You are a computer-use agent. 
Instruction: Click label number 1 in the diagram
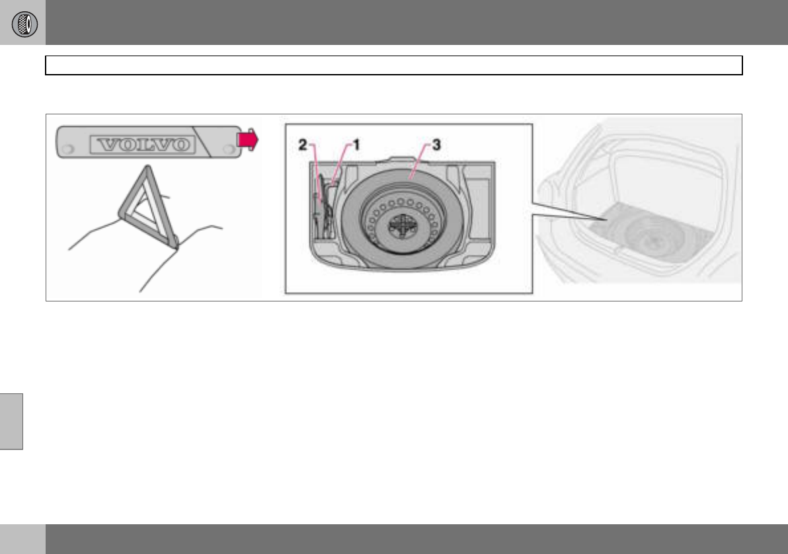point(356,145)
